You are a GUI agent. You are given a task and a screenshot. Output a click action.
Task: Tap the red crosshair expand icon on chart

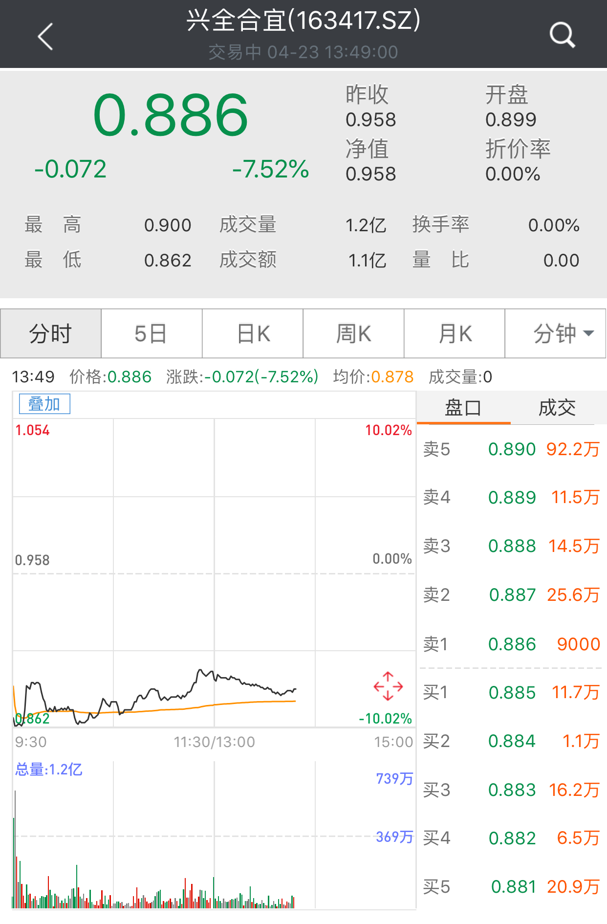click(x=388, y=686)
